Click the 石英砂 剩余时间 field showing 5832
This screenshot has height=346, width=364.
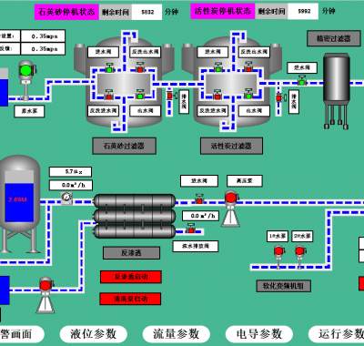[147, 12]
